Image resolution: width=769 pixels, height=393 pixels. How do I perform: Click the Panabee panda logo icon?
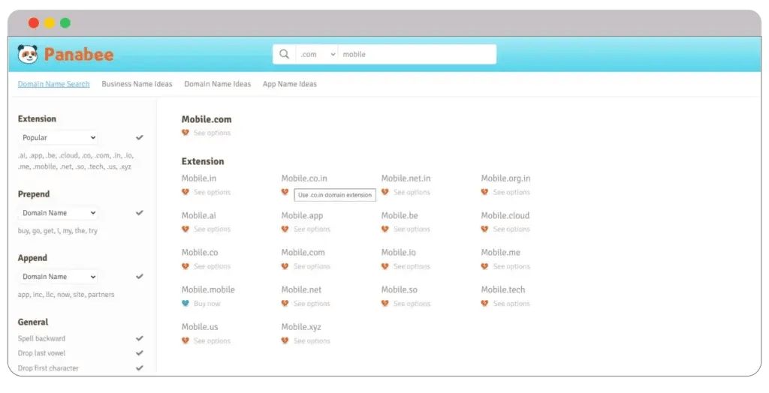pyautogui.click(x=28, y=54)
